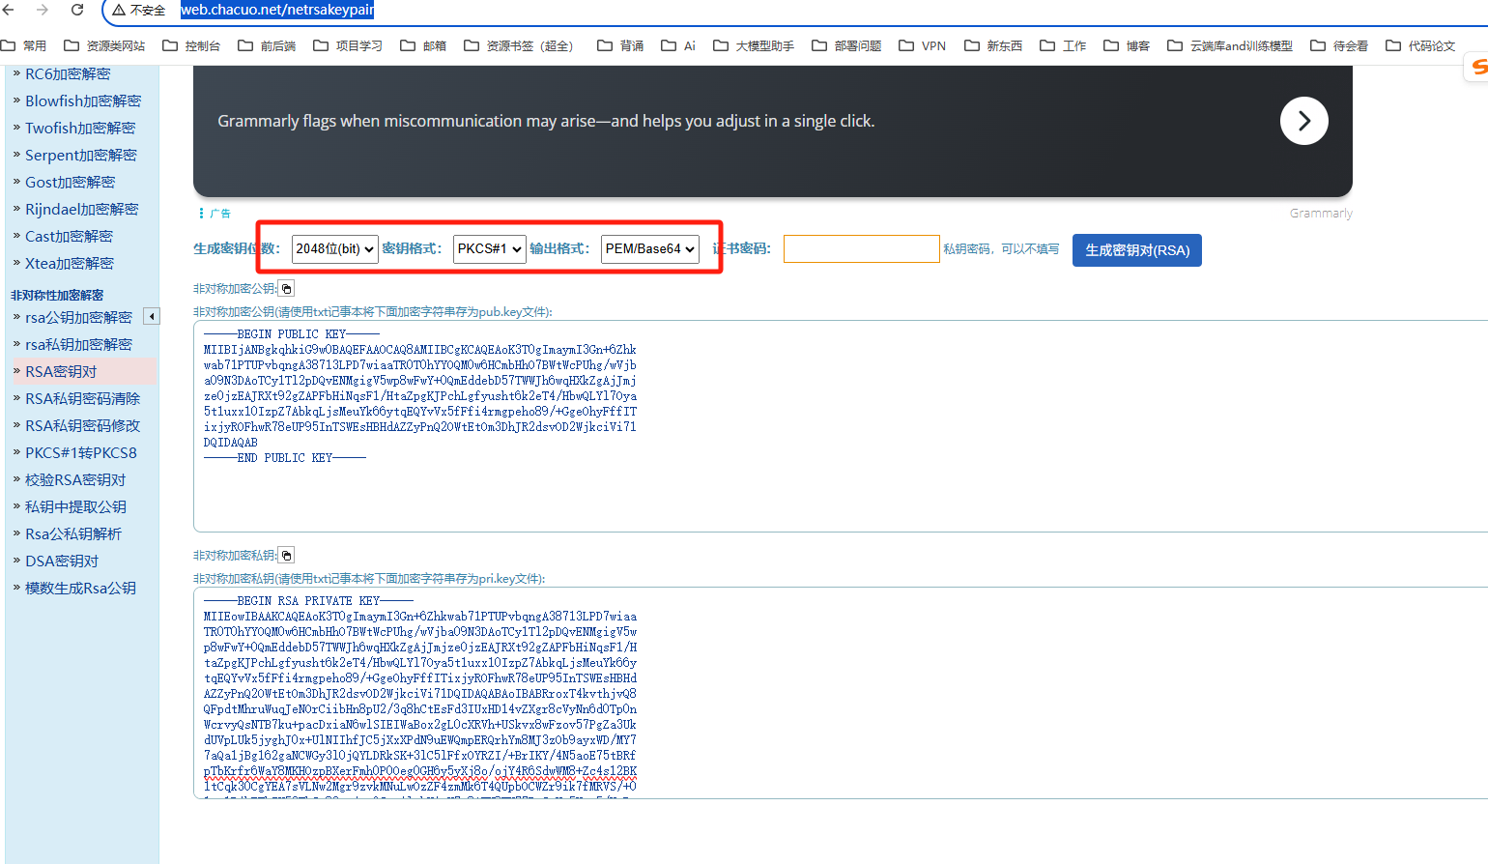Open the 2048位(bit) key size dropdown

(x=334, y=248)
